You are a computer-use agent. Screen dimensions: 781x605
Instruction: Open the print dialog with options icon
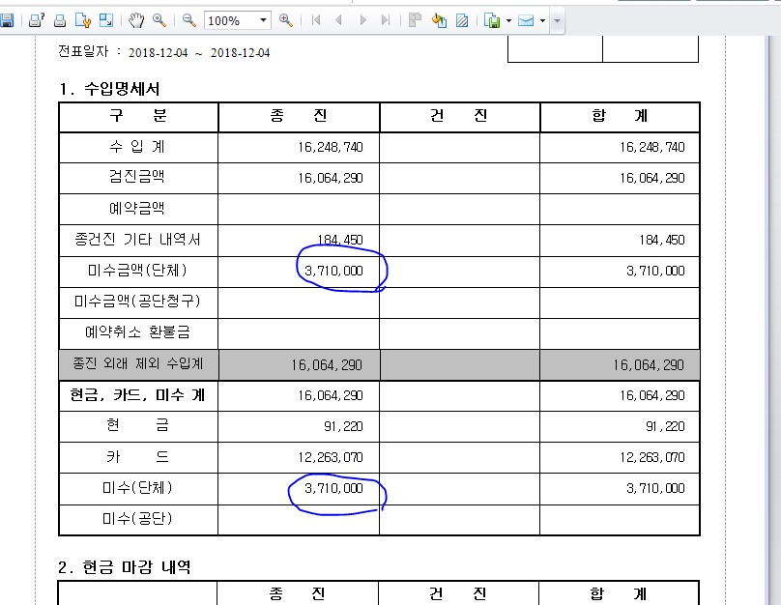pyautogui.click(x=37, y=20)
